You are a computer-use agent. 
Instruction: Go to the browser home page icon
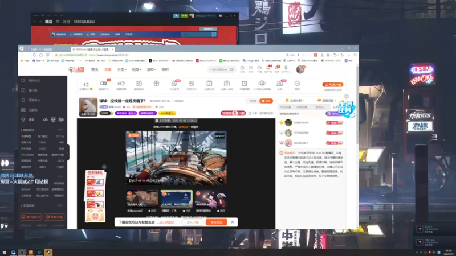(x=41, y=55)
